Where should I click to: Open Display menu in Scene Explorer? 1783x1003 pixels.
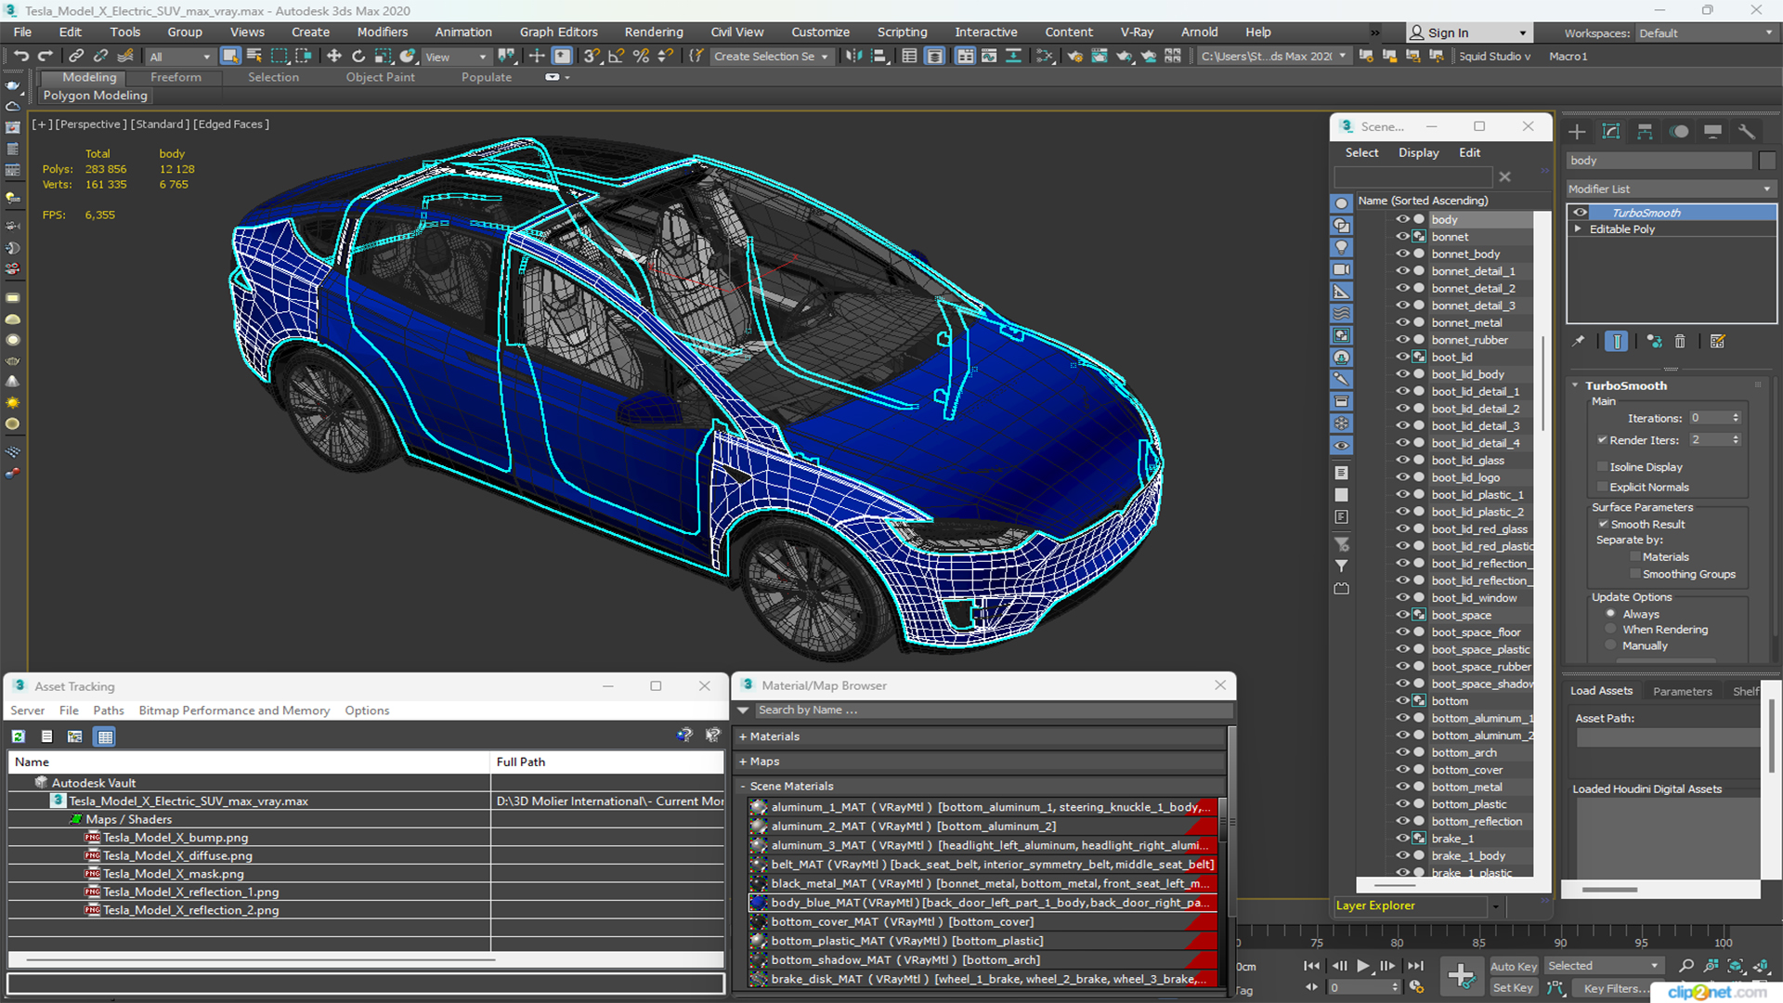1418,153
